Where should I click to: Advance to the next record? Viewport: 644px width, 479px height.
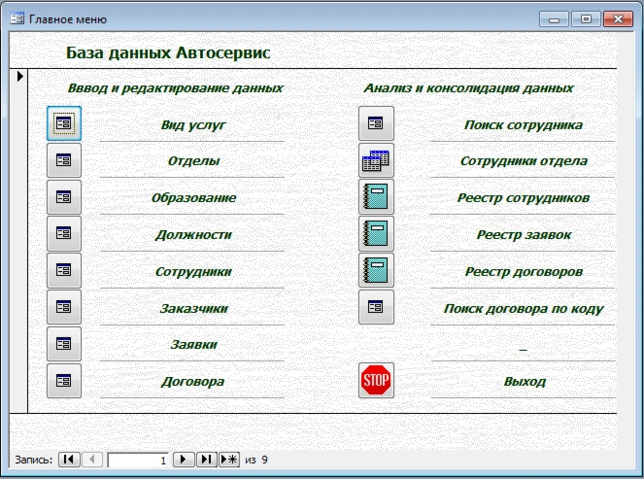[x=185, y=460]
